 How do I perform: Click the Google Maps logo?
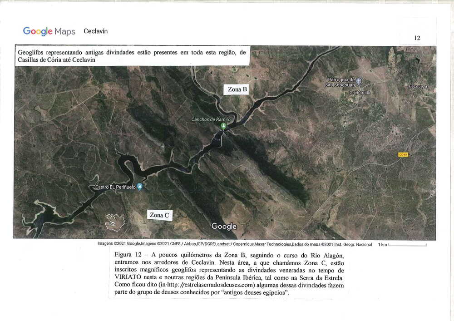49,31
